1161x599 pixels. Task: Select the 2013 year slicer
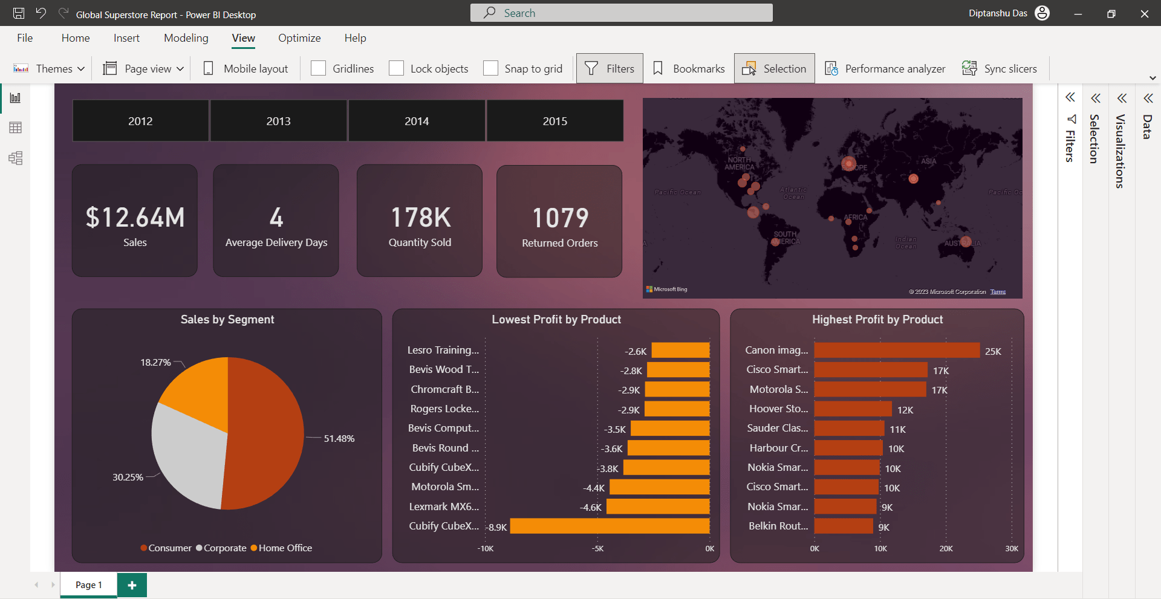click(279, 121)
